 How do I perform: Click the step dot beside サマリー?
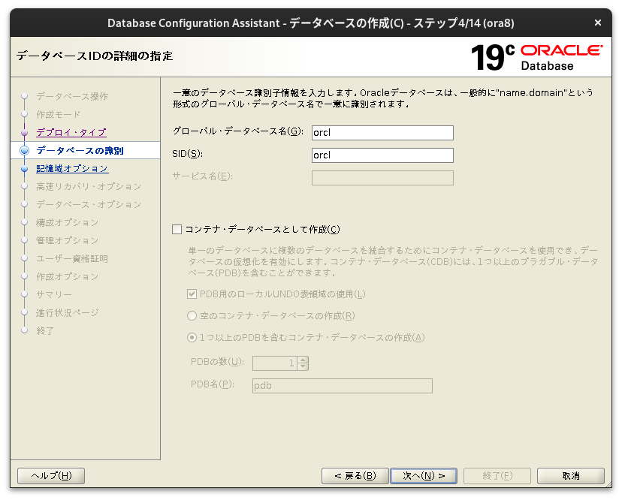(25, 294)
